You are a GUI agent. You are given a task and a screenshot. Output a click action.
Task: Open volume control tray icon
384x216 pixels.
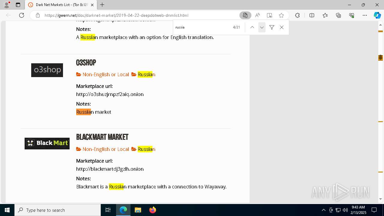point(345,210)
